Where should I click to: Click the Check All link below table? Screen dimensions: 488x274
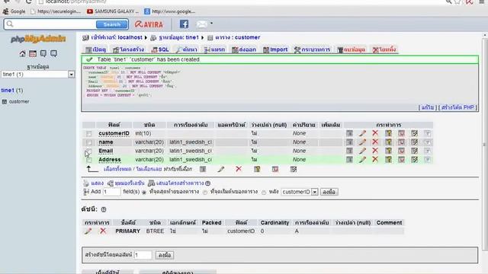tap(117, 169)
